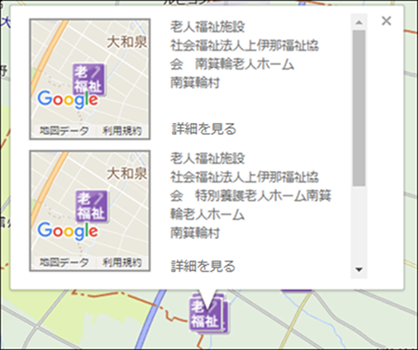The height and width of the screenshot is (350, 418).
Task: Click the Google logo in first thumbnail
Action: pyautogui.click(x=68, y=99)
